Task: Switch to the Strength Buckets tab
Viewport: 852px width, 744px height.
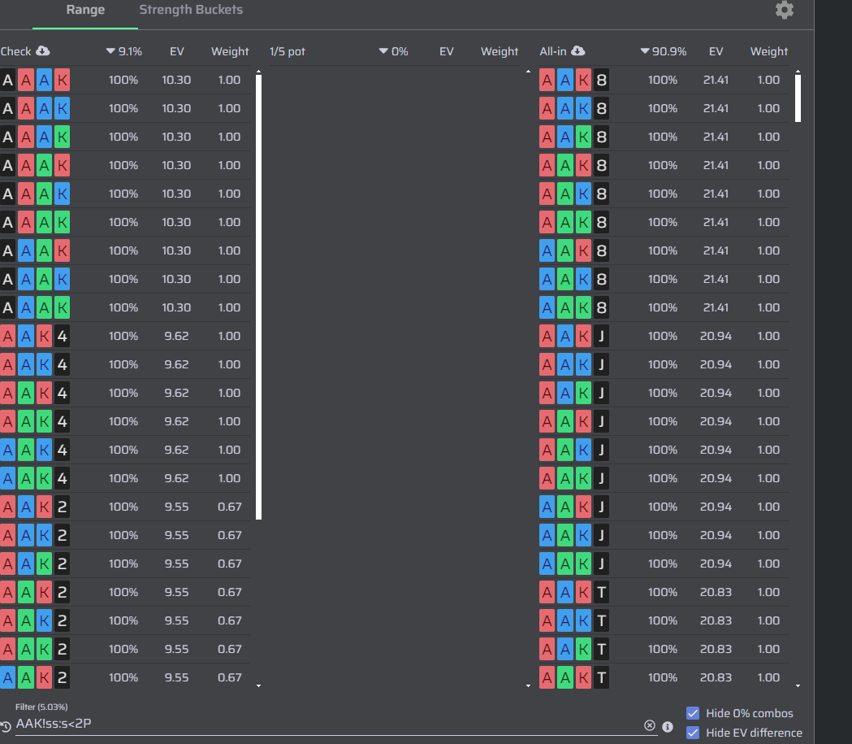Action: (x=191, y=10)
